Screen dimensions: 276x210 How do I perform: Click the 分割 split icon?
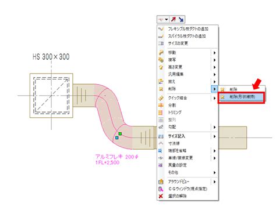point(161,106)
